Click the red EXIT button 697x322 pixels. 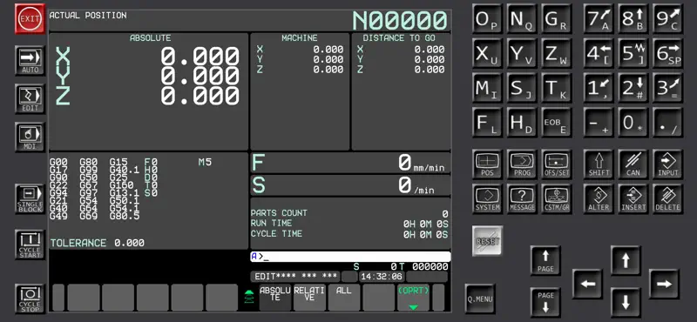point(30,18)
